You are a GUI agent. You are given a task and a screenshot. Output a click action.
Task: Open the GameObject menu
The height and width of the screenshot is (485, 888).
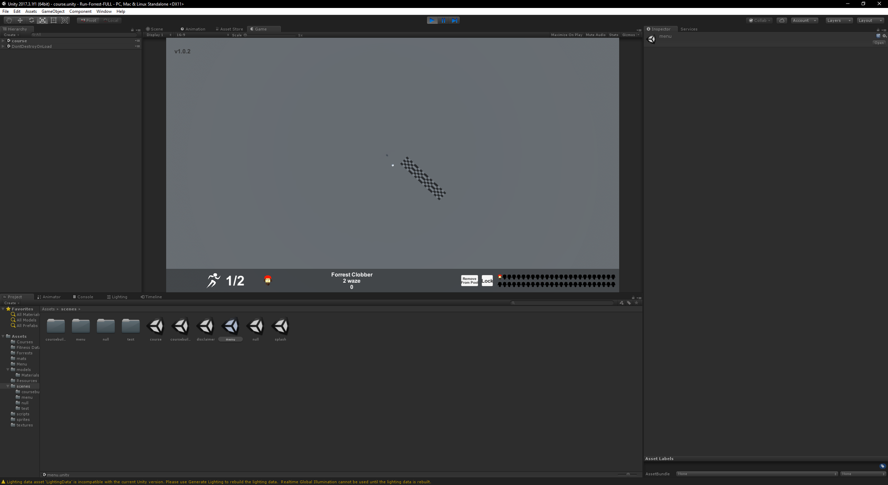click(x=53, y=11)
